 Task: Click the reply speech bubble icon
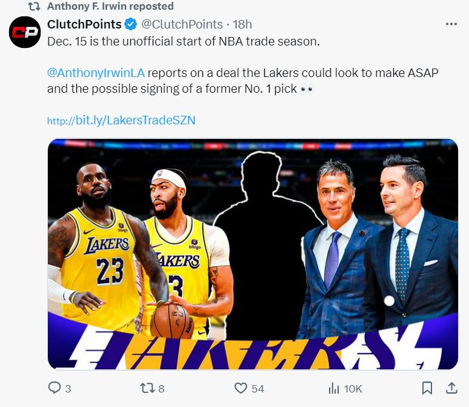(55, 388)
